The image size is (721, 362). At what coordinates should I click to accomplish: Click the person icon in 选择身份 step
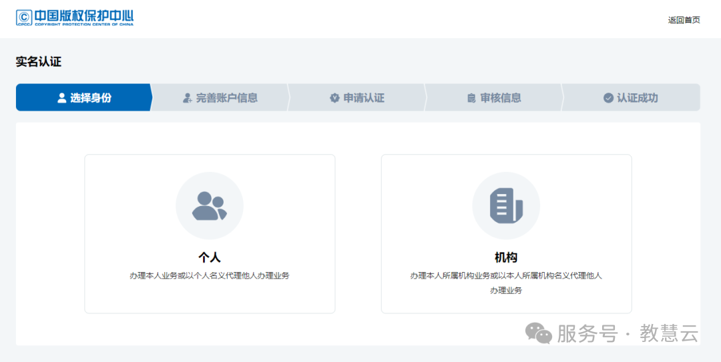tap(62, 98)
